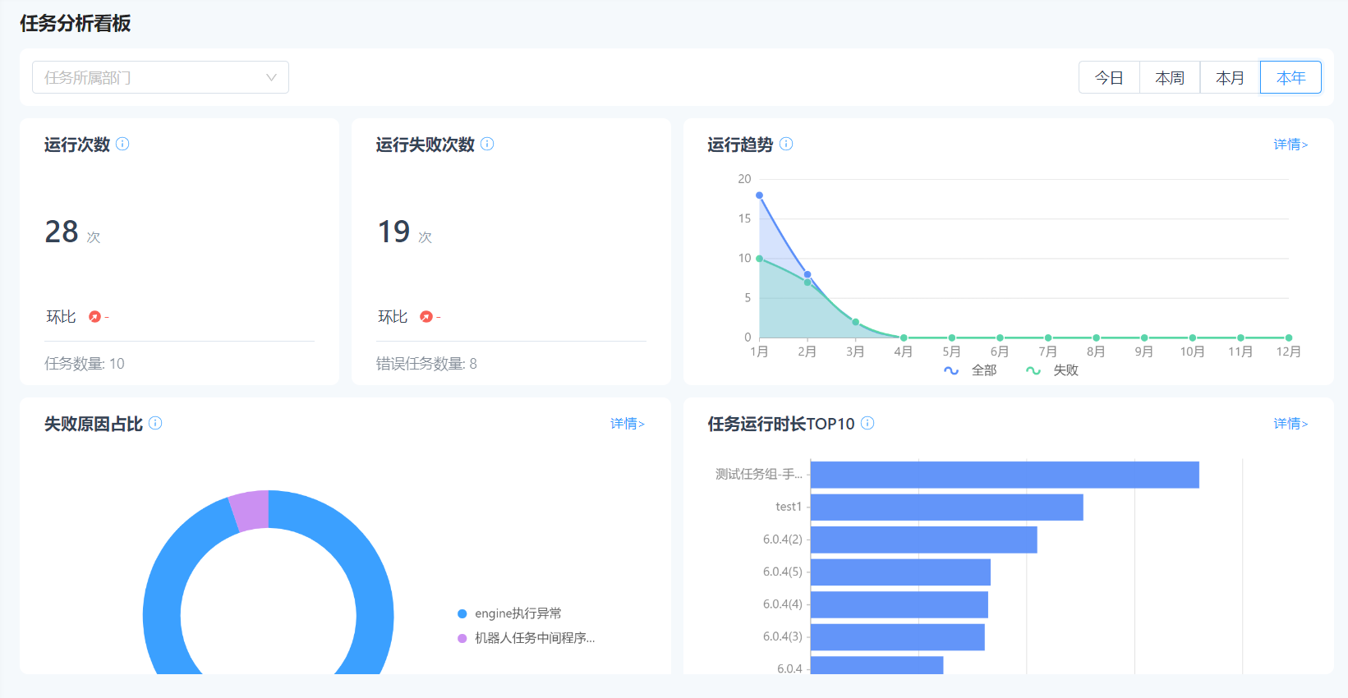1348x698 pixels.
Task: Toggle 机器人任务中间程序 legend item
Action: pos(526,638)
